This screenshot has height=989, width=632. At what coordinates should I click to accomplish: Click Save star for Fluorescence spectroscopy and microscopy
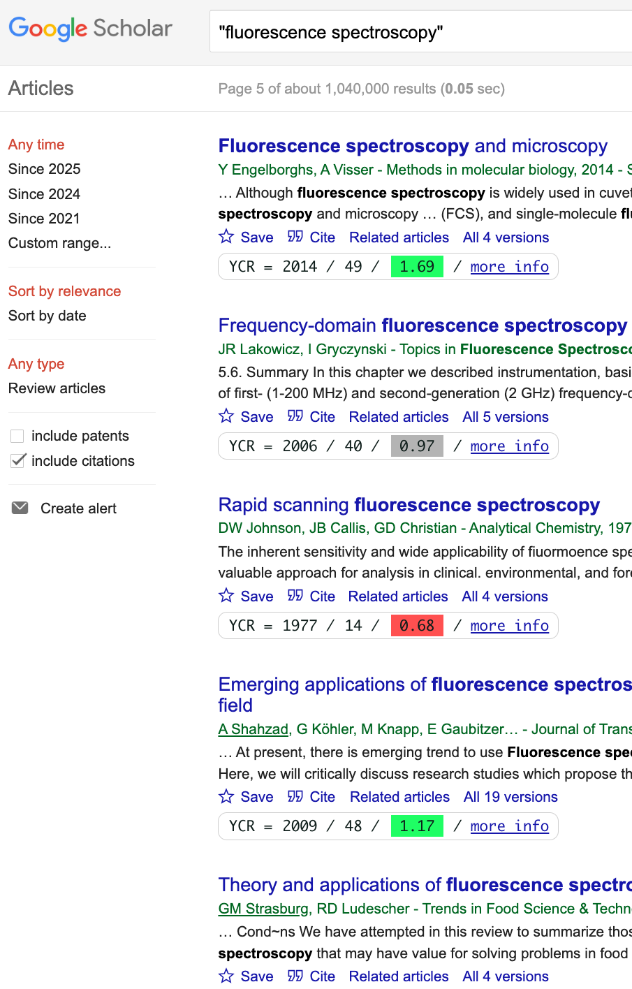click(x=226, y=237)
